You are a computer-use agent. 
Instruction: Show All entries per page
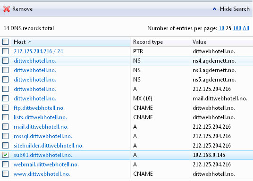click(x=246, y=28)
